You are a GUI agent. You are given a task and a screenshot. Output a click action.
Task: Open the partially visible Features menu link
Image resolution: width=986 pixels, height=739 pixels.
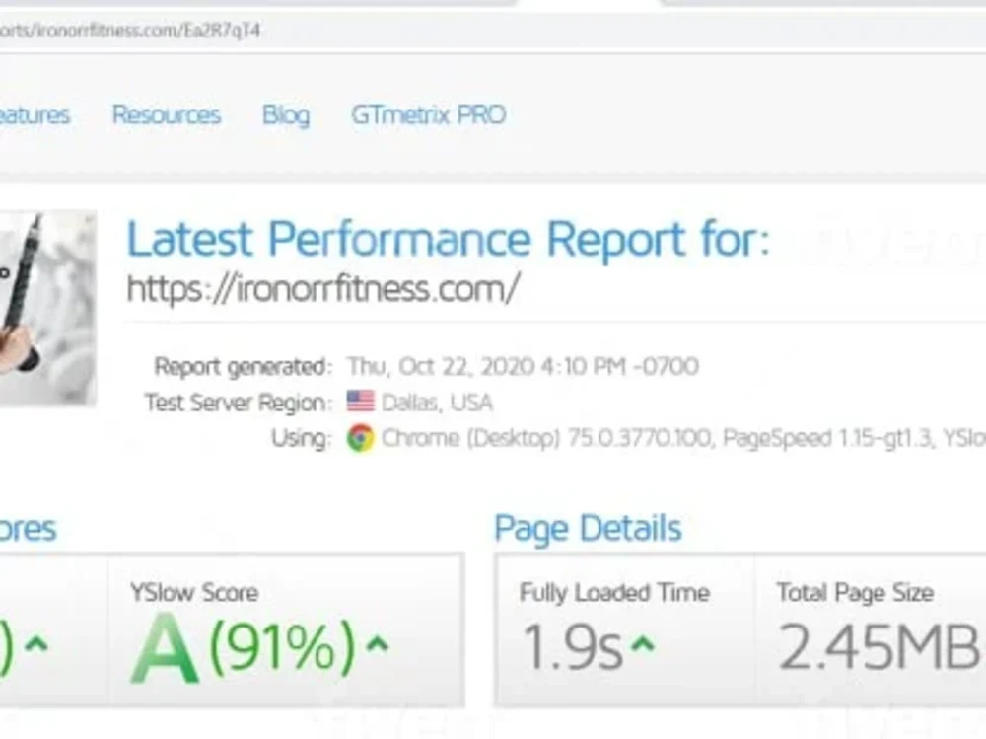point(35,114)
